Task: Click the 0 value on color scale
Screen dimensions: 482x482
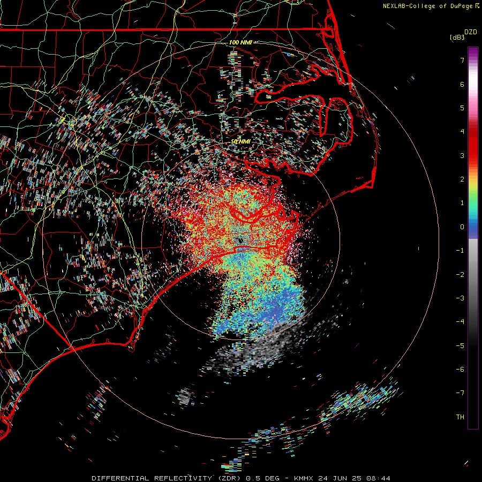Action: coord(462,227)
